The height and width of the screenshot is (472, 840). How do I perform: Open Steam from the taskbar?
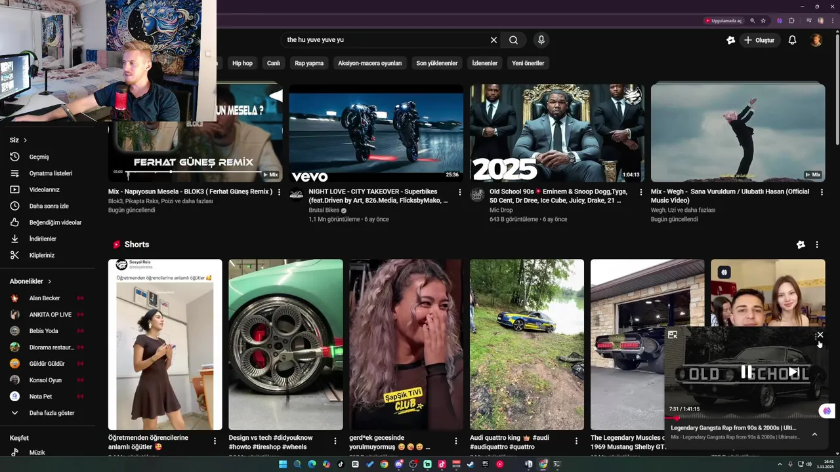pyautogui.click(x=471, y=464)
